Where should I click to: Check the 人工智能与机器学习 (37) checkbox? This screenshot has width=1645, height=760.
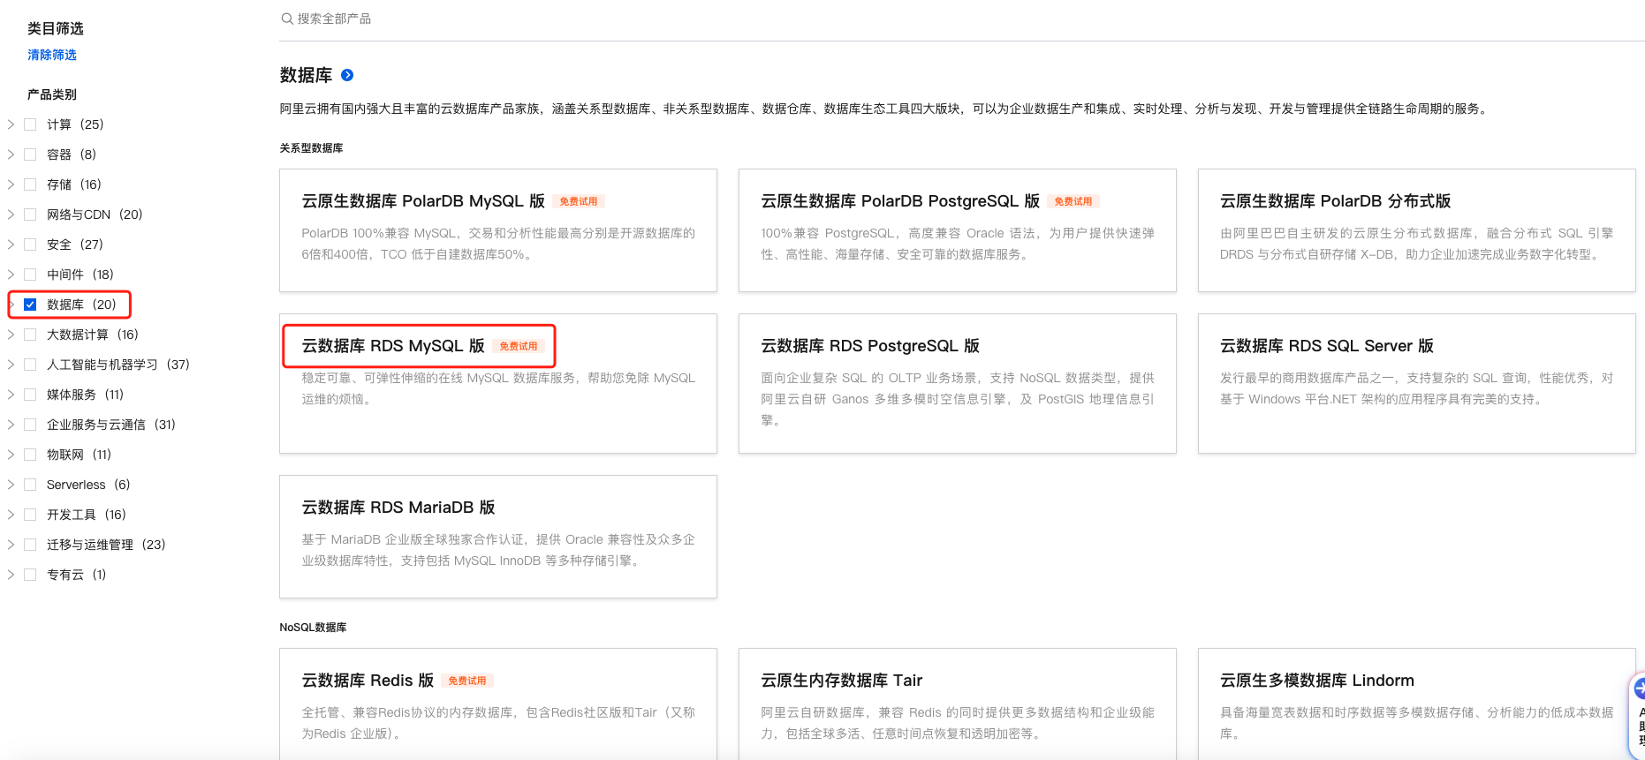coord(30,365)
